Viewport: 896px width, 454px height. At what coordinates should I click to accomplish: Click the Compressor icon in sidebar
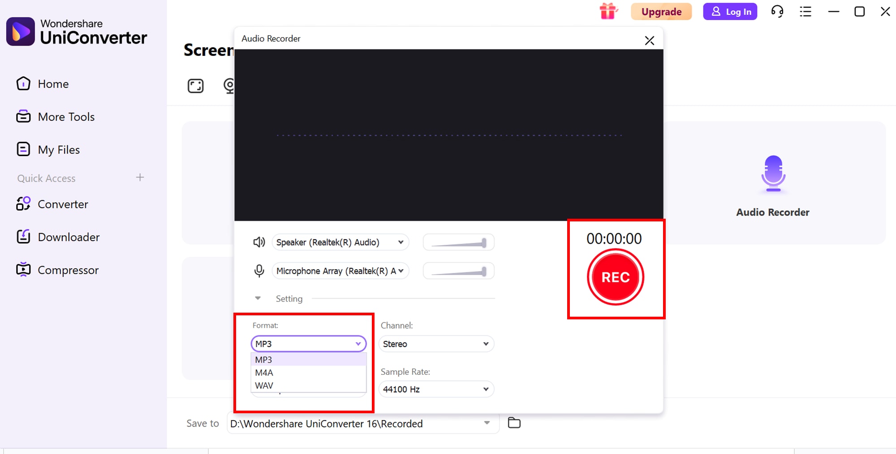tap(23, 269)
